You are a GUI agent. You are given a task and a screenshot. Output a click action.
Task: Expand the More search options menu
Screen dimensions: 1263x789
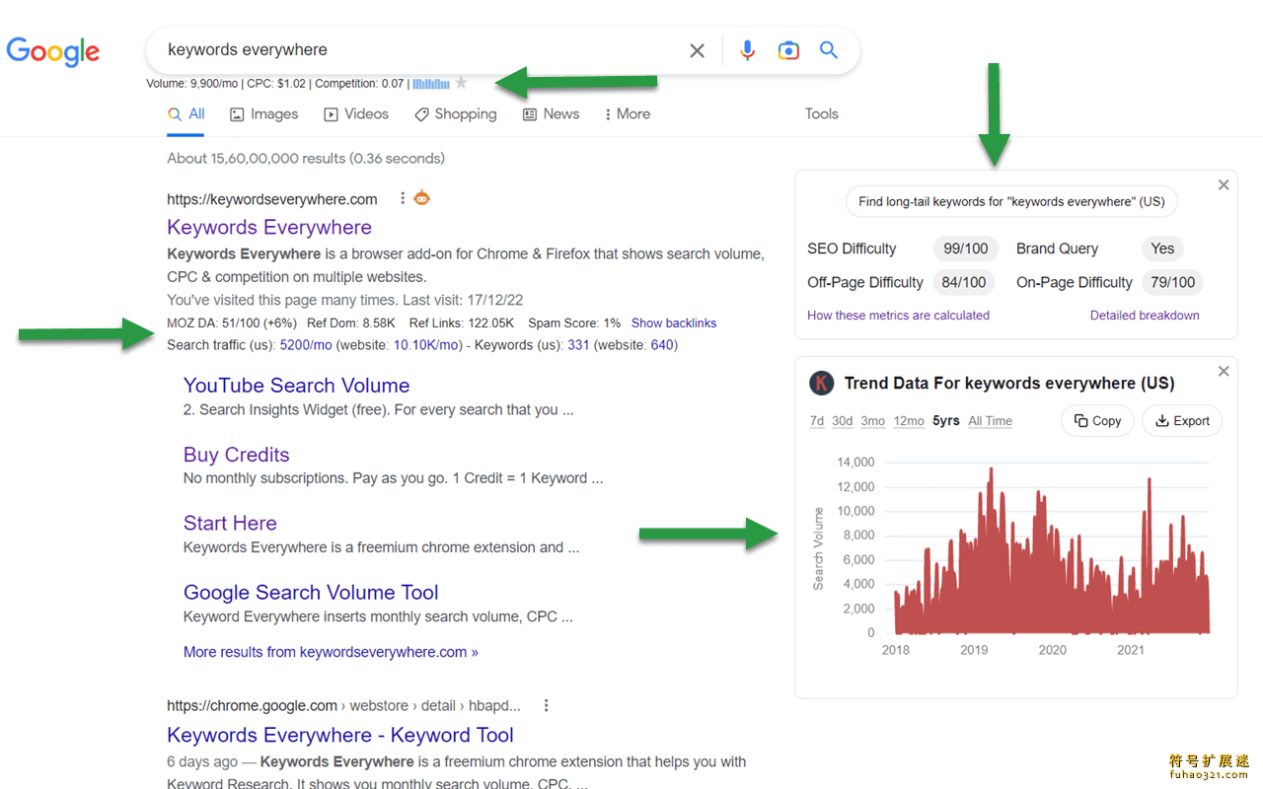coord(628,114)
